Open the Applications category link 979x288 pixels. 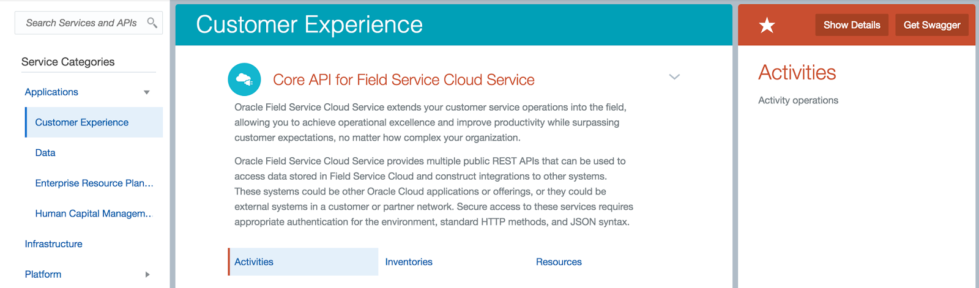[x=51, y=92]
